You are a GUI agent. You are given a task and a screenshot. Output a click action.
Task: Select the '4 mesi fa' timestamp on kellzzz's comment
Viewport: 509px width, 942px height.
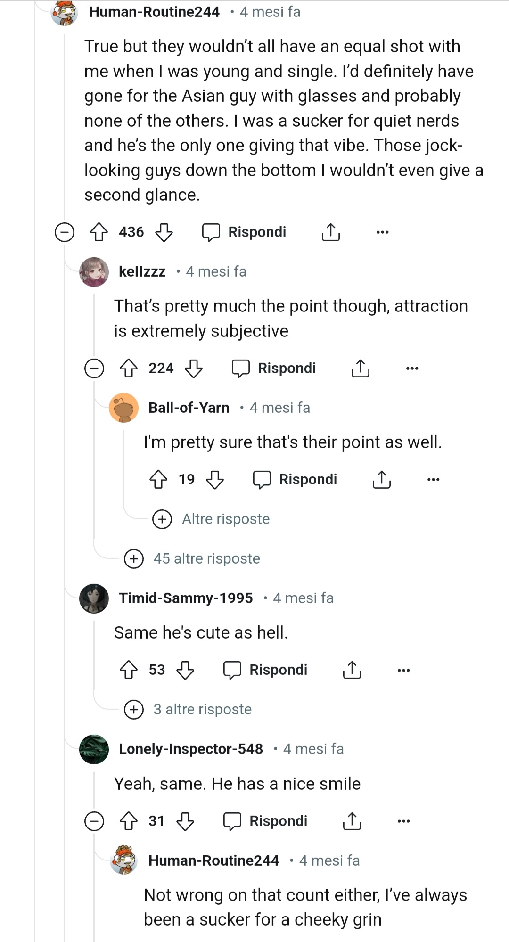[216, 271]
